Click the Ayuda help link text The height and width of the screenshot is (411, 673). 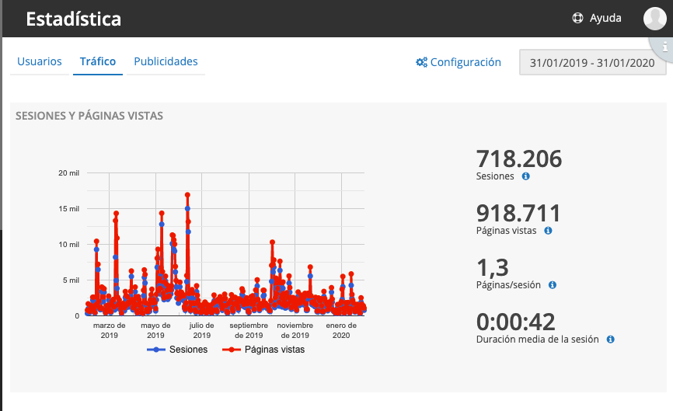click(605, 19)
